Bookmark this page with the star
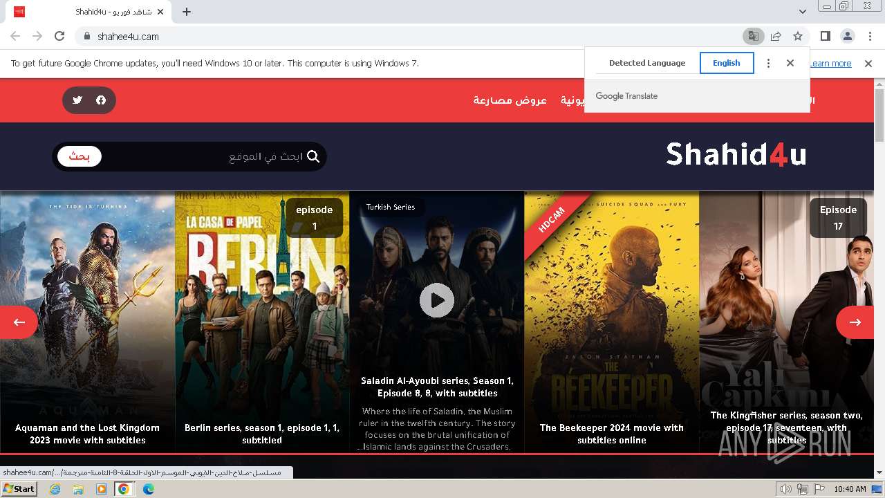Viewport: 885px width, 498px height. coord(798,36)
